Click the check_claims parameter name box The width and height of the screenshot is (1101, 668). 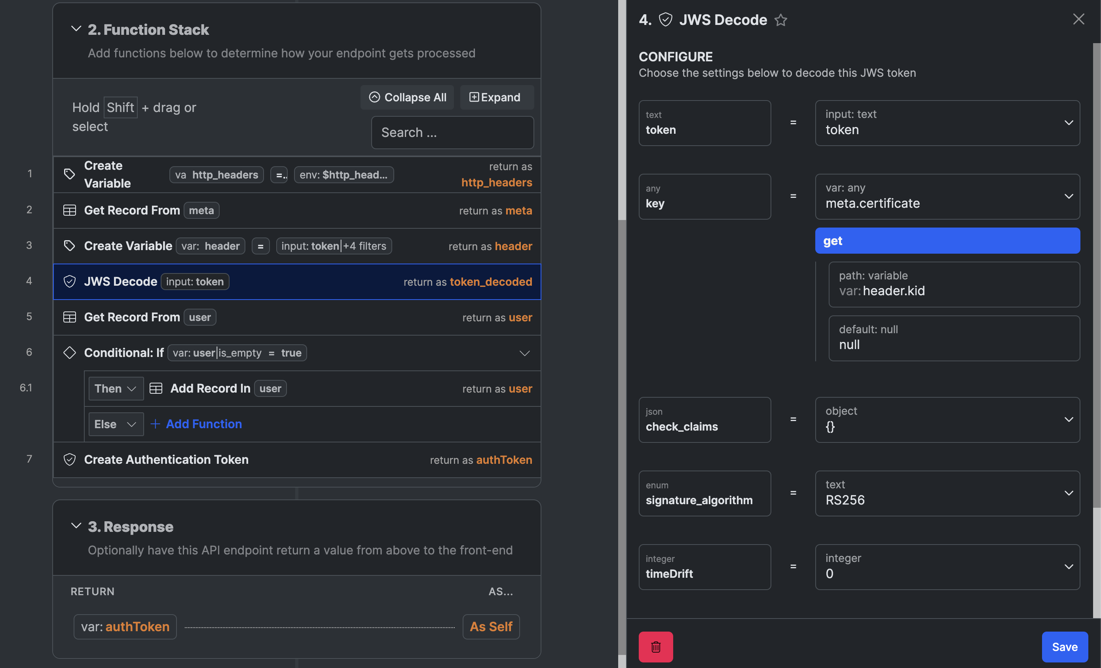pos(705,419)
